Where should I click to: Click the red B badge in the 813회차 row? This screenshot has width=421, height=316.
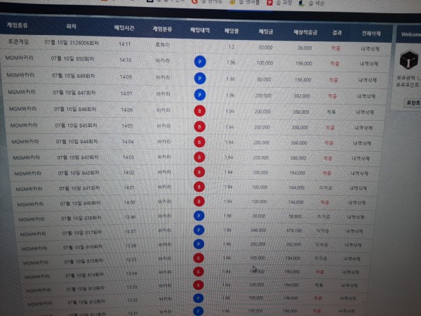pos(199,285)
